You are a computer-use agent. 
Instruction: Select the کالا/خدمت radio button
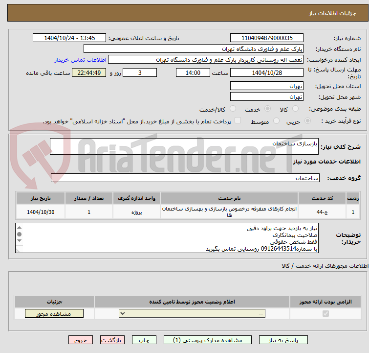point(233,109)
